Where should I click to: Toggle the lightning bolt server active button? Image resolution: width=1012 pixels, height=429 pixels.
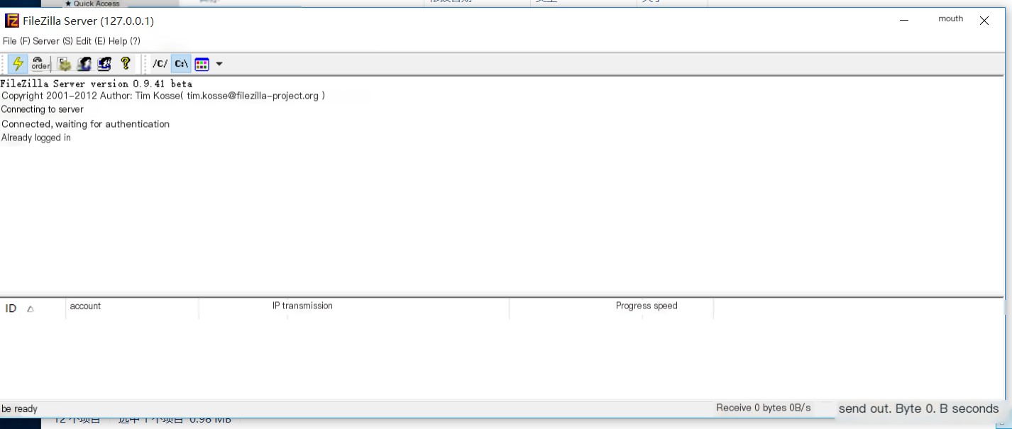pos(18,64)
